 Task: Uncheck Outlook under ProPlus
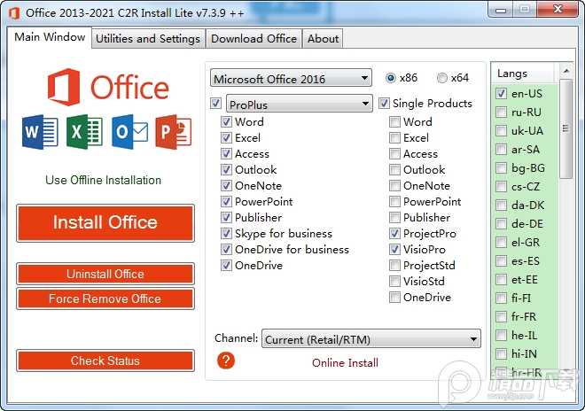[x=226, y=170]
